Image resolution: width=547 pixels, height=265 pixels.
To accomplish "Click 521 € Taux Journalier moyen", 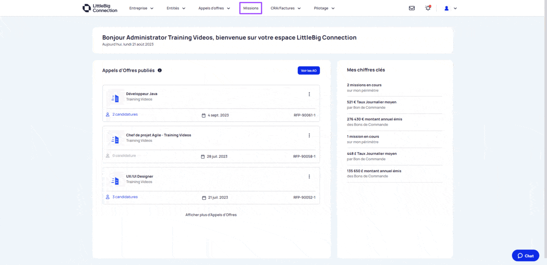I will (x=372, y=102).
